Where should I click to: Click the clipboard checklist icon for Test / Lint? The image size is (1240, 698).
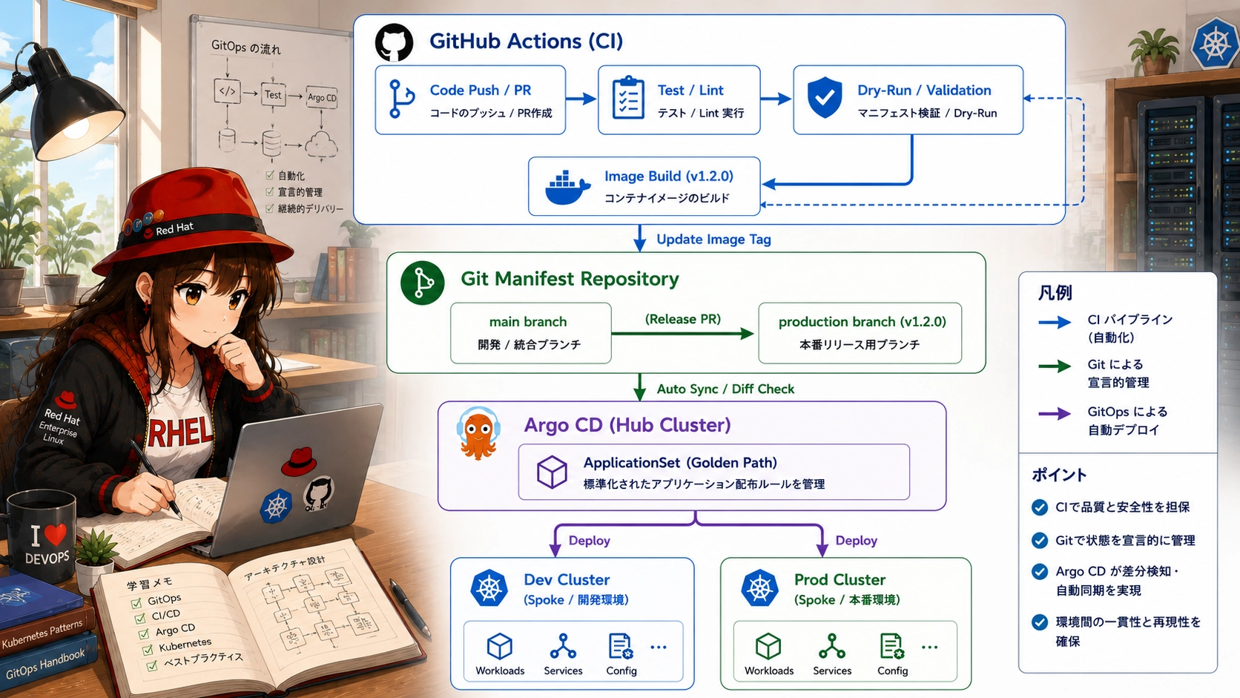pos(628,98)
